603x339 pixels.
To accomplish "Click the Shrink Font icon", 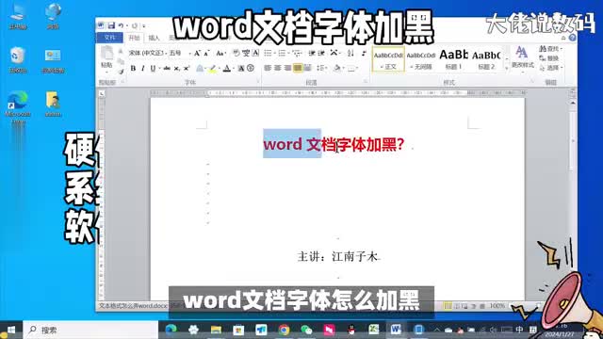I will [x=206, y=53].
